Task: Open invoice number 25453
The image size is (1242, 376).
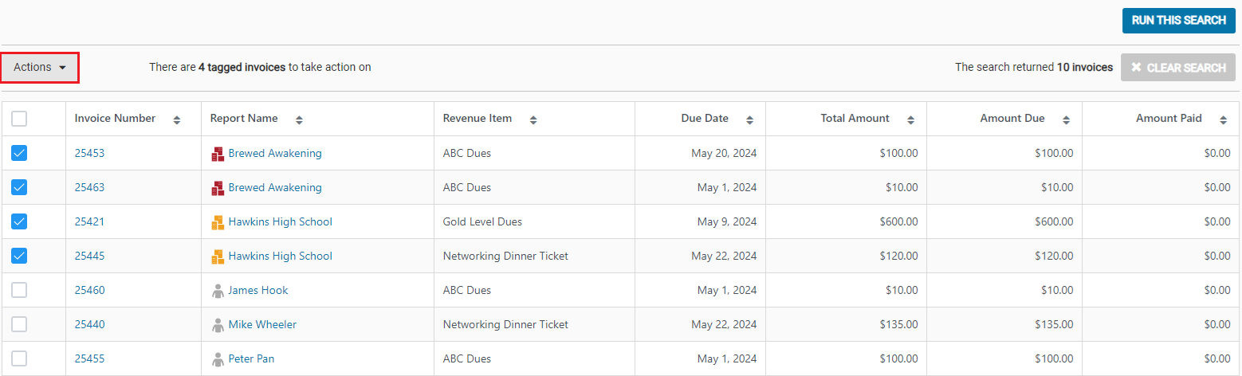Action: [89, 153]
